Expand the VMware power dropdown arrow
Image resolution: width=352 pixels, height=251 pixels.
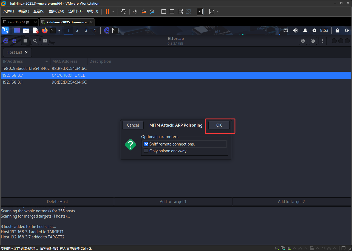pos(113,12)
